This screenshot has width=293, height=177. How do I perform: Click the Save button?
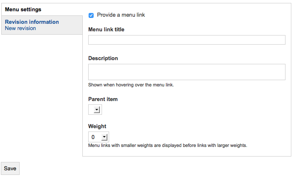pos(10,168)
